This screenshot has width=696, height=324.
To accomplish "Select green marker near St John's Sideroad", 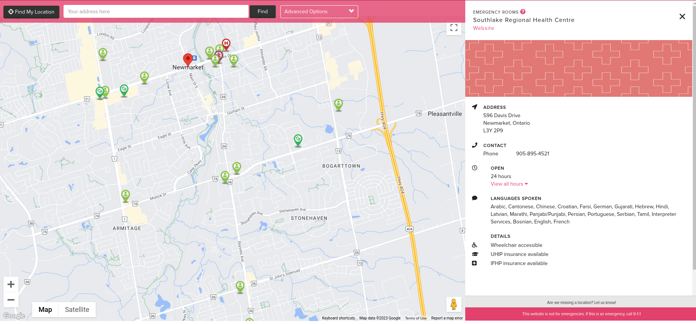I will pyautogui.click(x=240, y=287).
